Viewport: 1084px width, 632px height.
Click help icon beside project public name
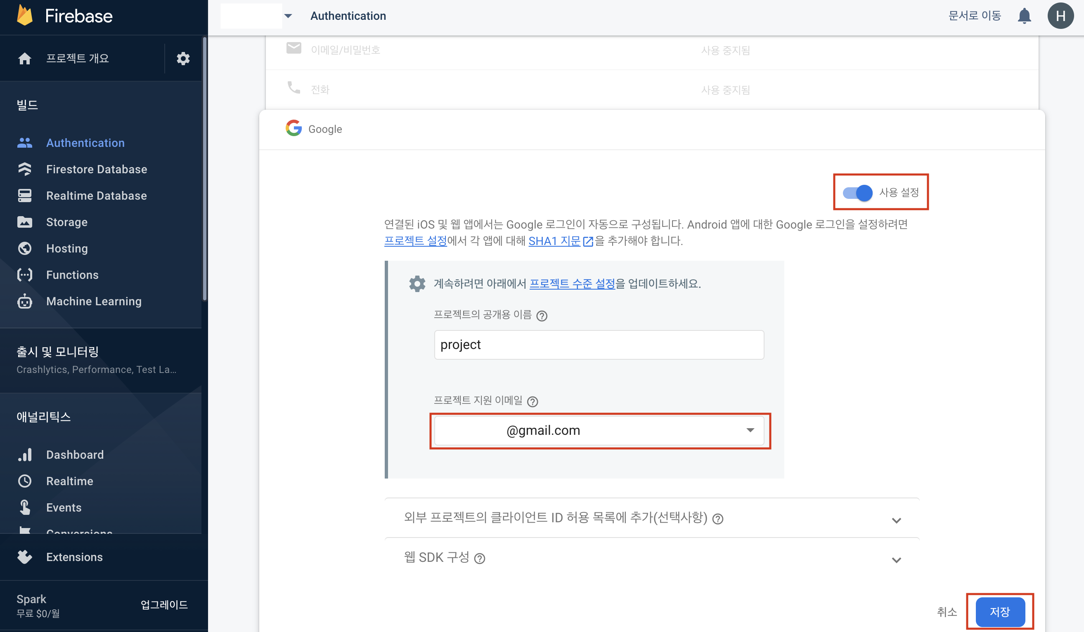(542, 316)
